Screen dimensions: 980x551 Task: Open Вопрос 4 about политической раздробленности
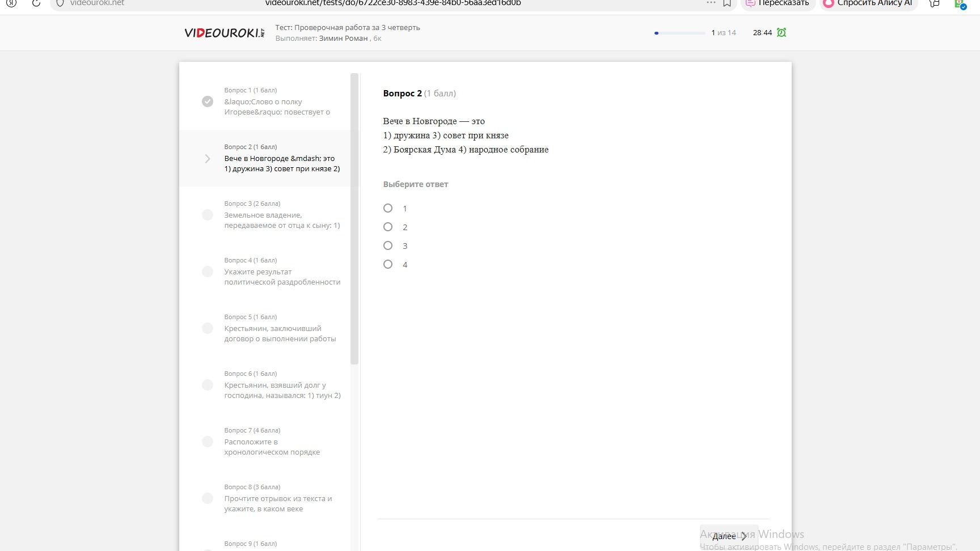coord(265,272)
